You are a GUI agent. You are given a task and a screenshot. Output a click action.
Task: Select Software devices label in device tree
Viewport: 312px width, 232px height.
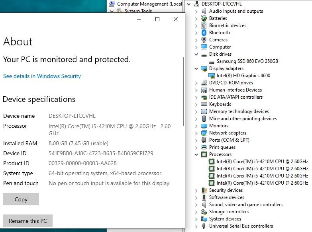pyautogui.click(x=227, y=197)
